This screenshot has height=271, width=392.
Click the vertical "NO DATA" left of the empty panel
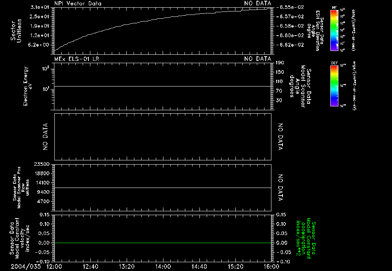tap(45, 137)
